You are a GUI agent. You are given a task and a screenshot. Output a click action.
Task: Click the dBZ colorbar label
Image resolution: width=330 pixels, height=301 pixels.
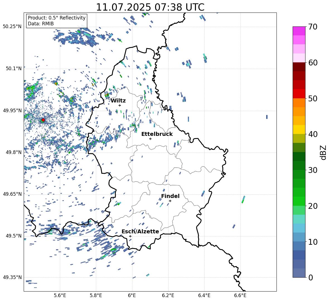point(323,152)
